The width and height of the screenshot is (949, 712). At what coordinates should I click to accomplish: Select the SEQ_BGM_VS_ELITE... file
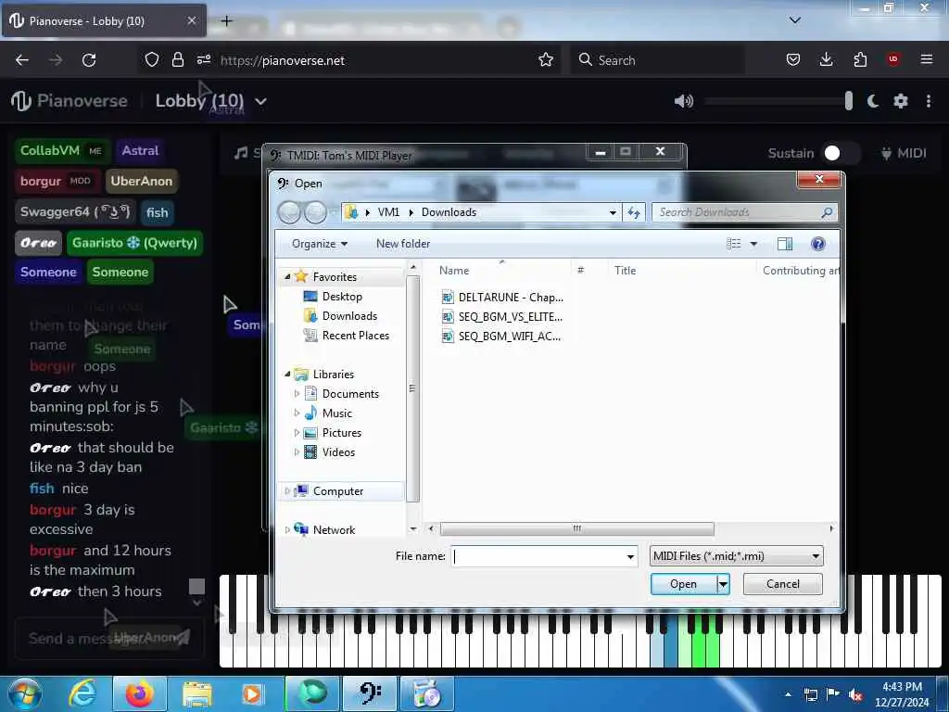point(502,317)
